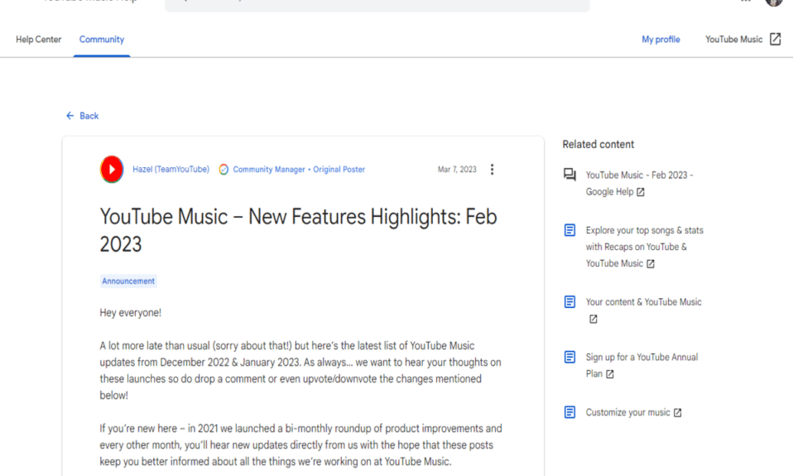Screen dimensions: 793x476
Task: Click the external icon after Google Help
Action: 640,192
